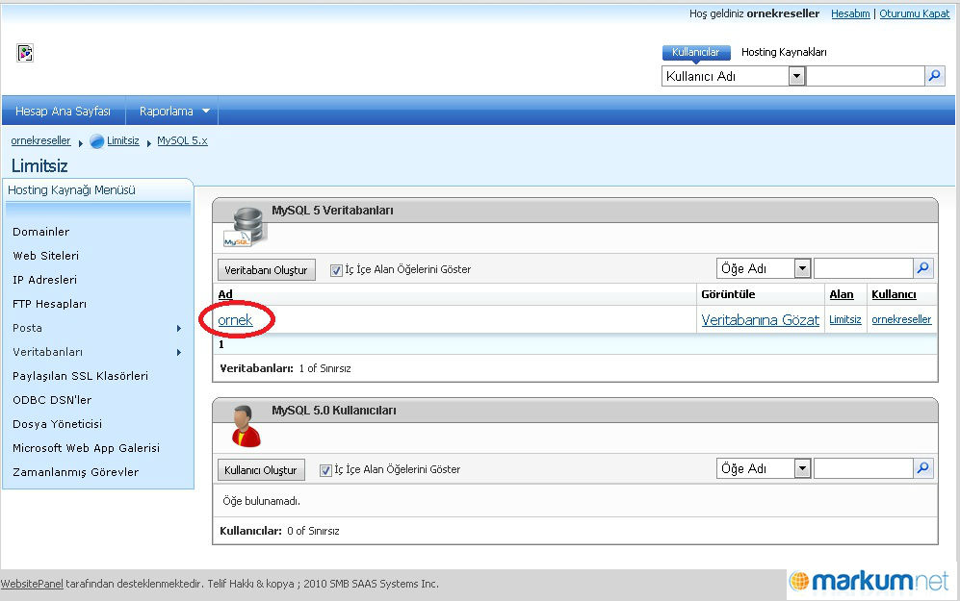Click the Kullanıcı Oluştur button
The height and width of the screenshot is (601, 960).
coord(261,470)
